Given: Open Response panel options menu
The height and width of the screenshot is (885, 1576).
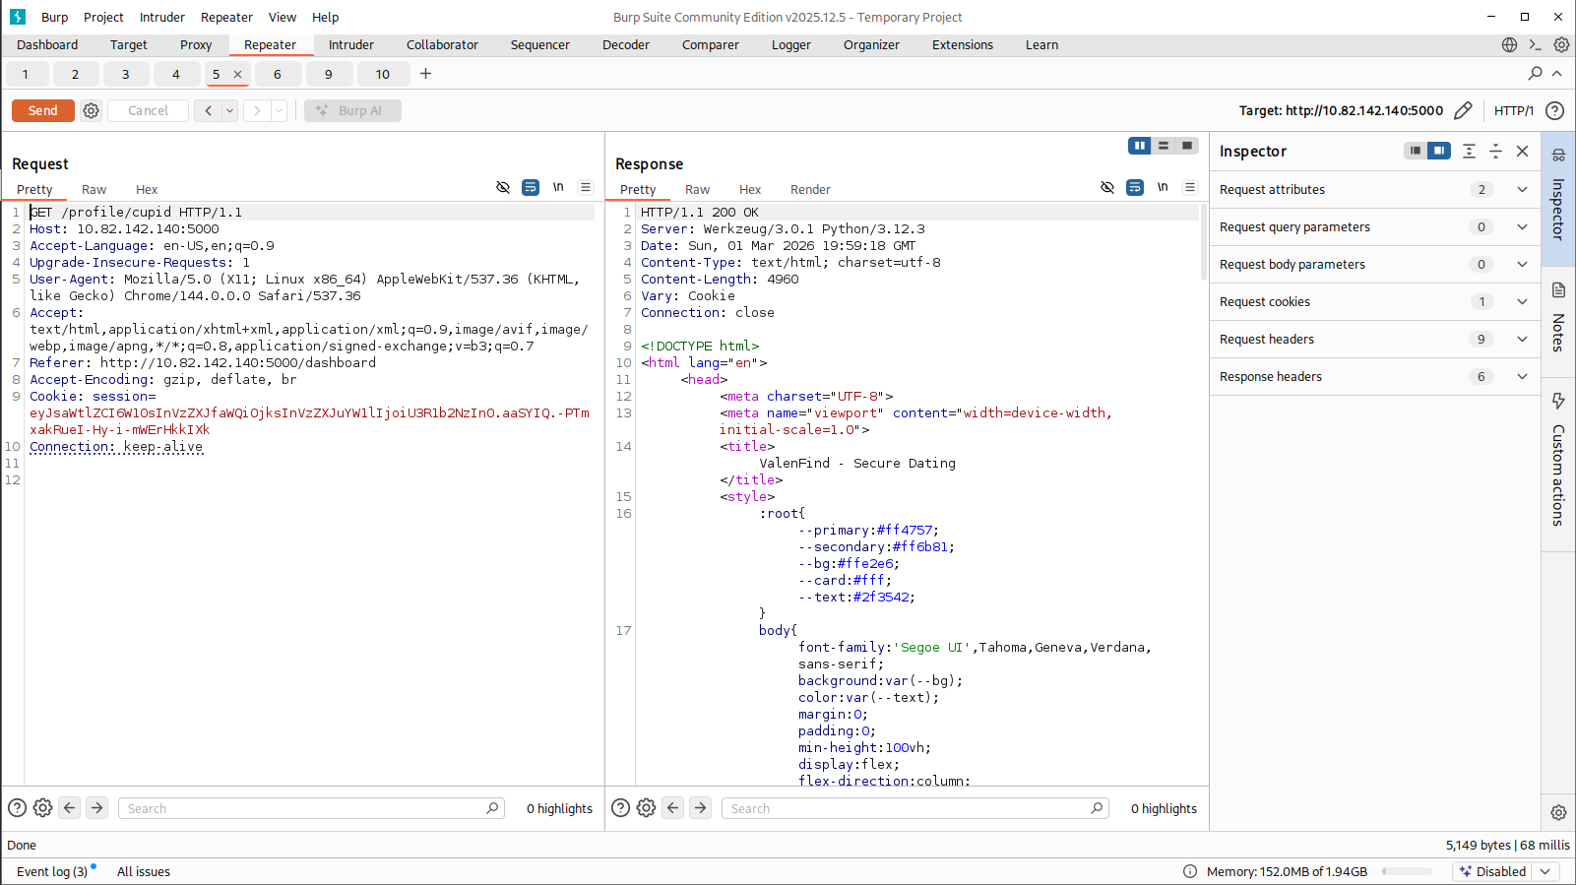Looking at the screenshot, I should [1190, 187].
